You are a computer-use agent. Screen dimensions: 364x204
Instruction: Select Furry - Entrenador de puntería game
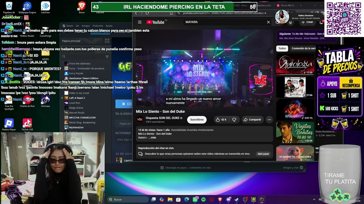[x=86, y=68]
